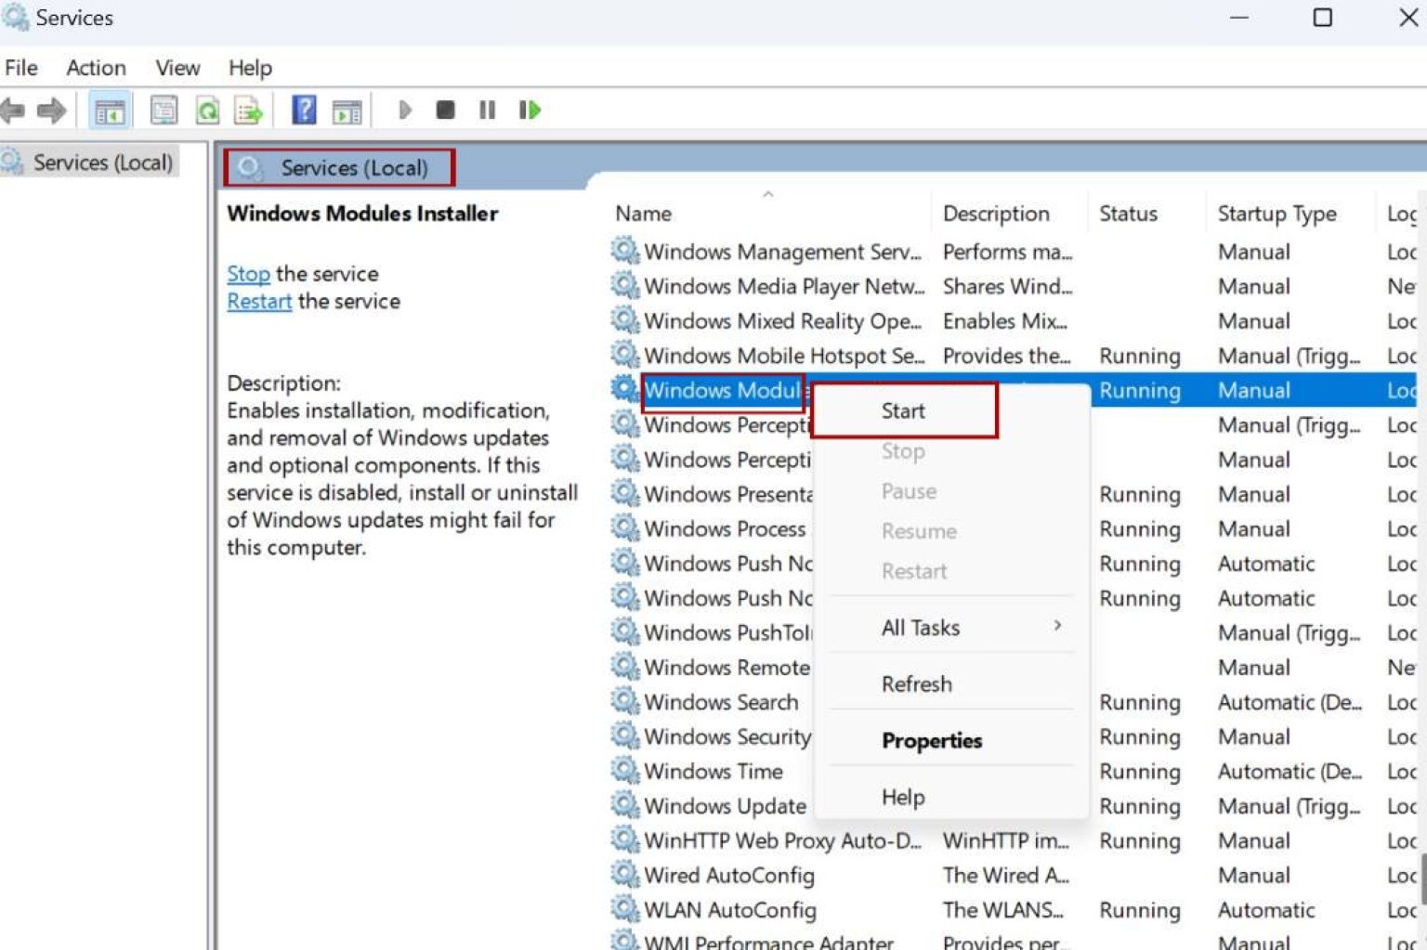Click the Refresh toolbar icon

(207, 110)
